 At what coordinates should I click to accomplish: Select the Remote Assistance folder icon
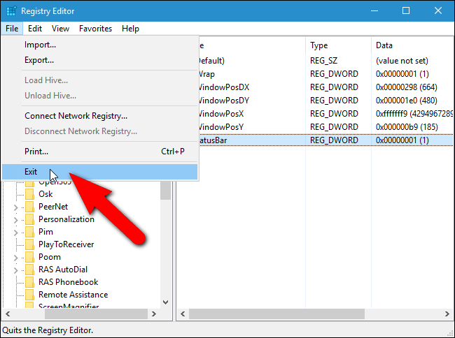[29, 295]
